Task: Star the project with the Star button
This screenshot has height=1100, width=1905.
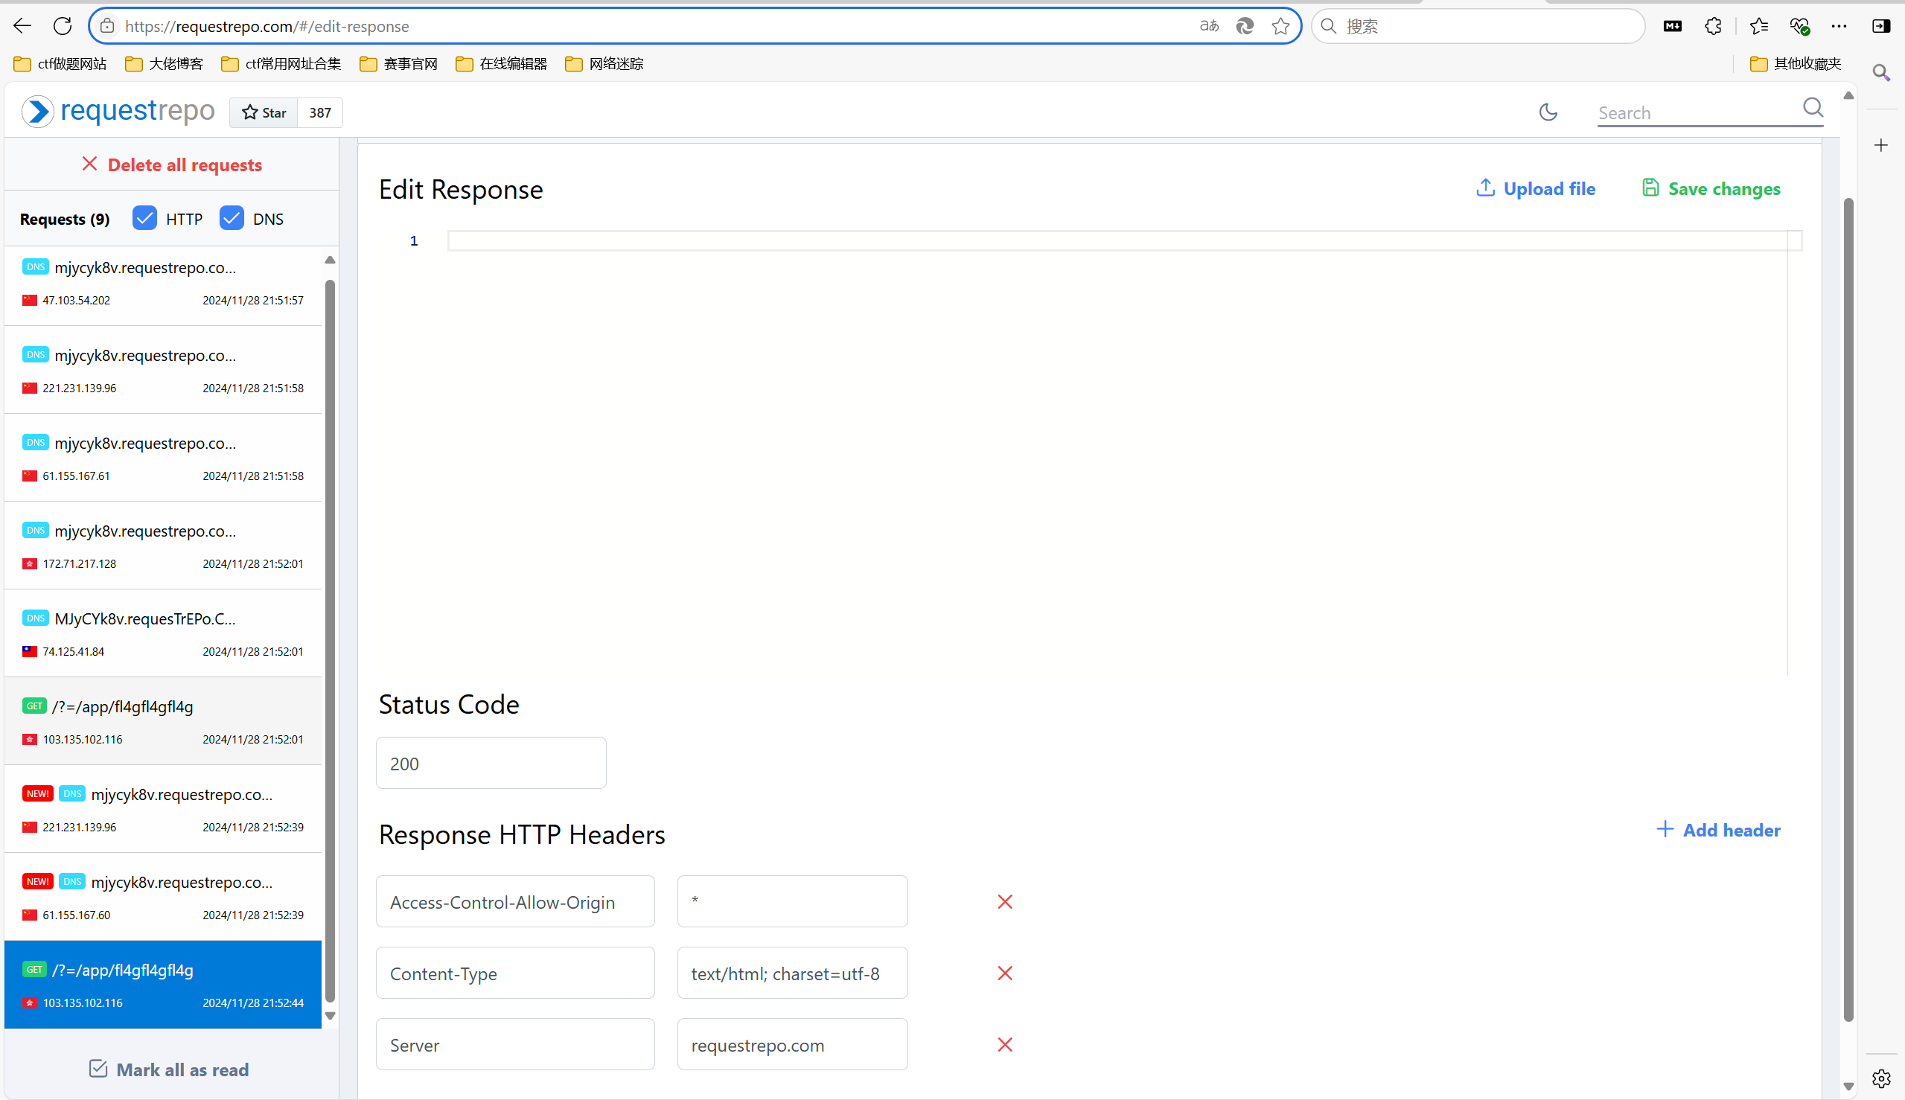Action: point(264,112)
